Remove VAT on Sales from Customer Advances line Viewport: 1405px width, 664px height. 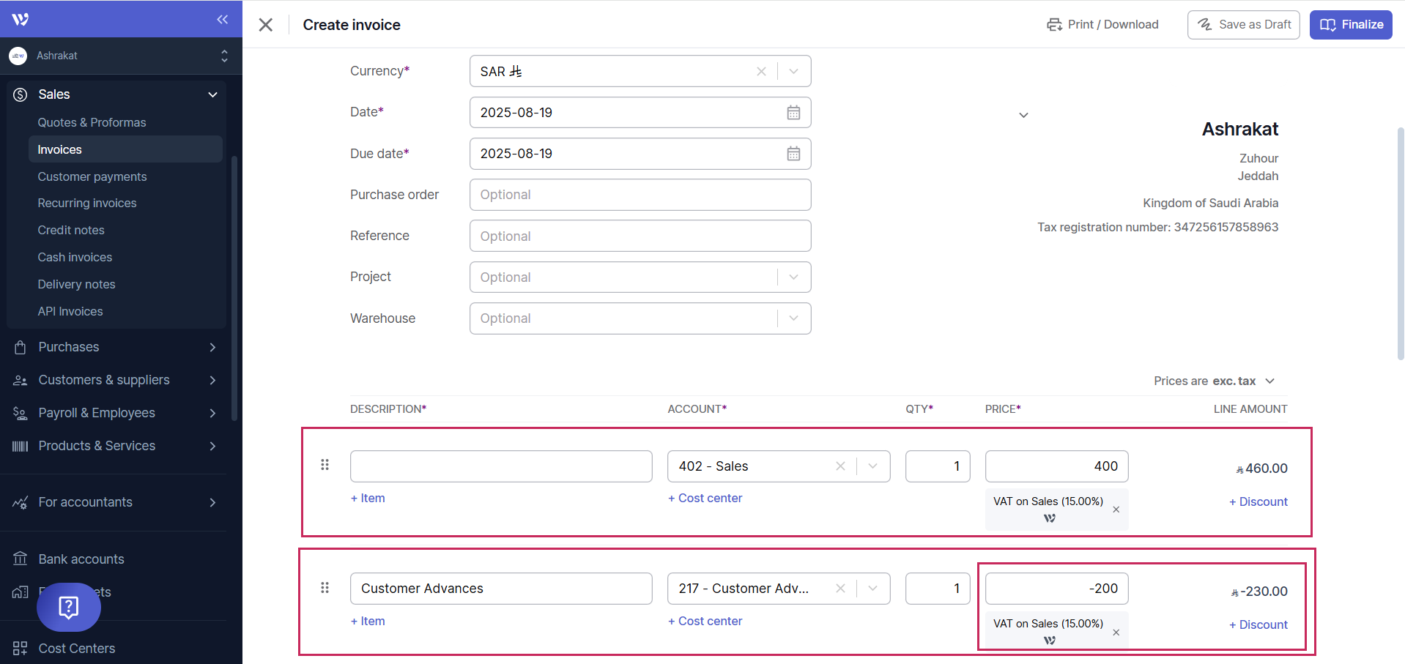[x=1116, y=633]
